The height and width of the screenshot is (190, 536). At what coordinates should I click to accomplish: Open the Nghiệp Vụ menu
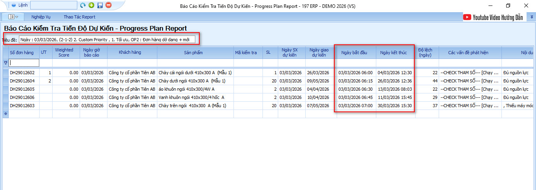pos(42,17)
